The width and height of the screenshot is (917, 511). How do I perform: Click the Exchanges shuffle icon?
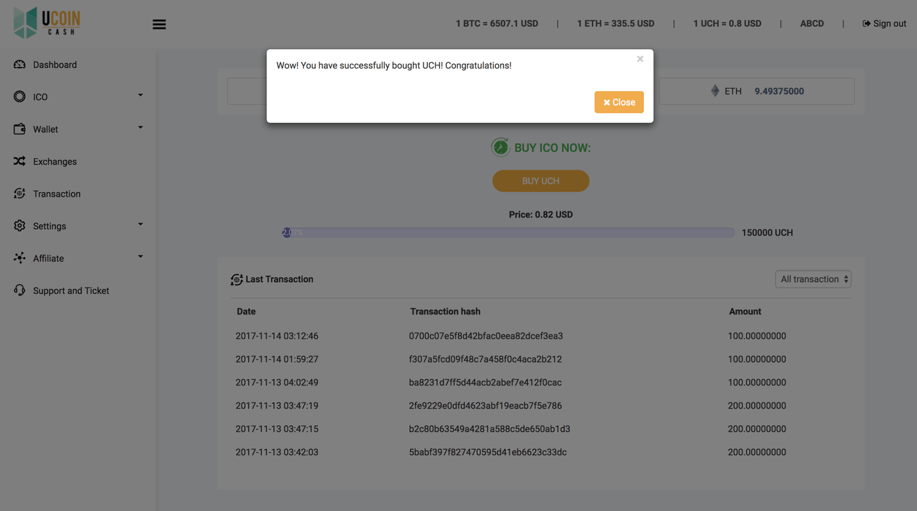pyautogui.click(x=19, y=161)
